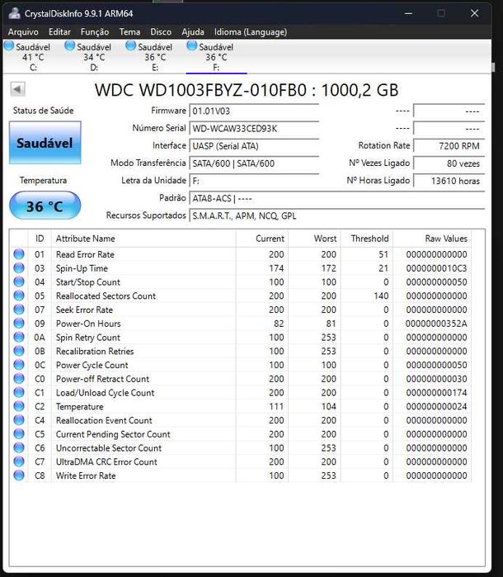Open the Idioma (Language) menu
Screen dimensions: 503x577
(x=251, y=32)
